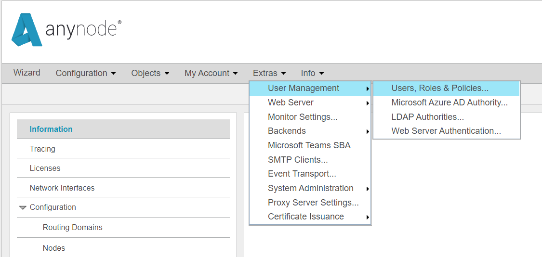This screenshot has height=257, width=542.
Task: Open the Info dropdown menu
Action: (x=312, y=73)
